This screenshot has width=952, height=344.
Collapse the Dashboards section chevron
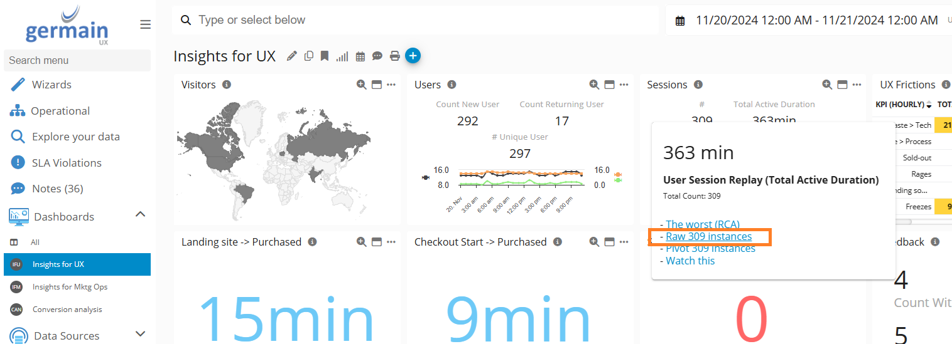[141, 214]
